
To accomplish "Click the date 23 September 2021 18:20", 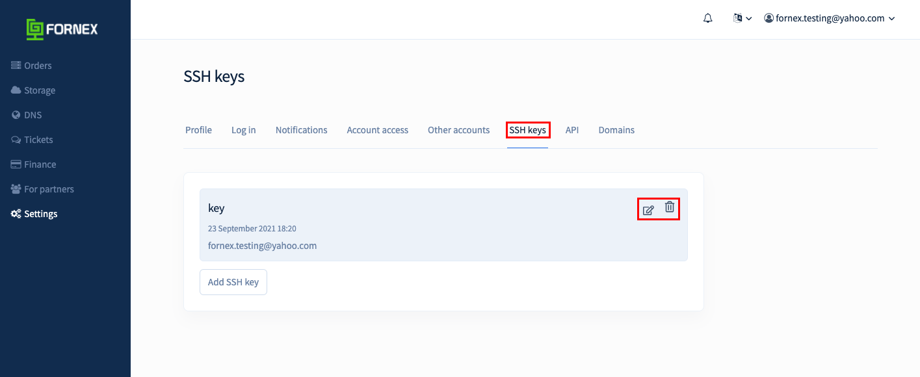I will pyautogui.click(x=252, y=229).
